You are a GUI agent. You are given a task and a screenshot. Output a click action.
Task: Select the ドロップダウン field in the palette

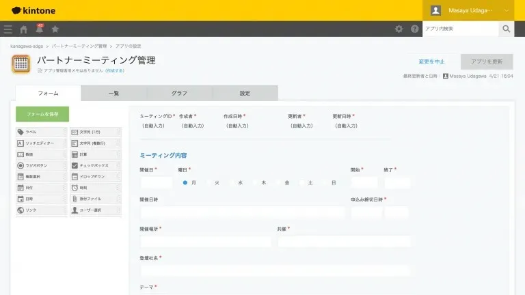click(95, 176)
